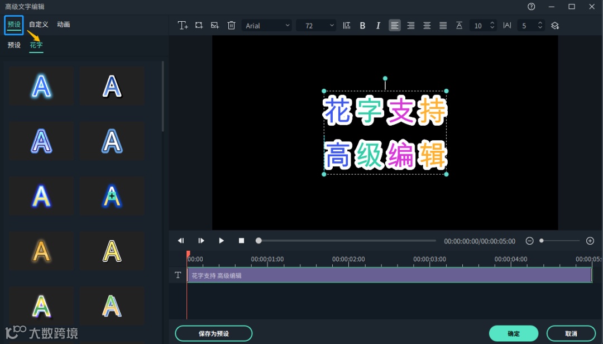Click the line spacing icon
Screen dimensions: 603x344
pyautogui.click(x=459, y=25)
